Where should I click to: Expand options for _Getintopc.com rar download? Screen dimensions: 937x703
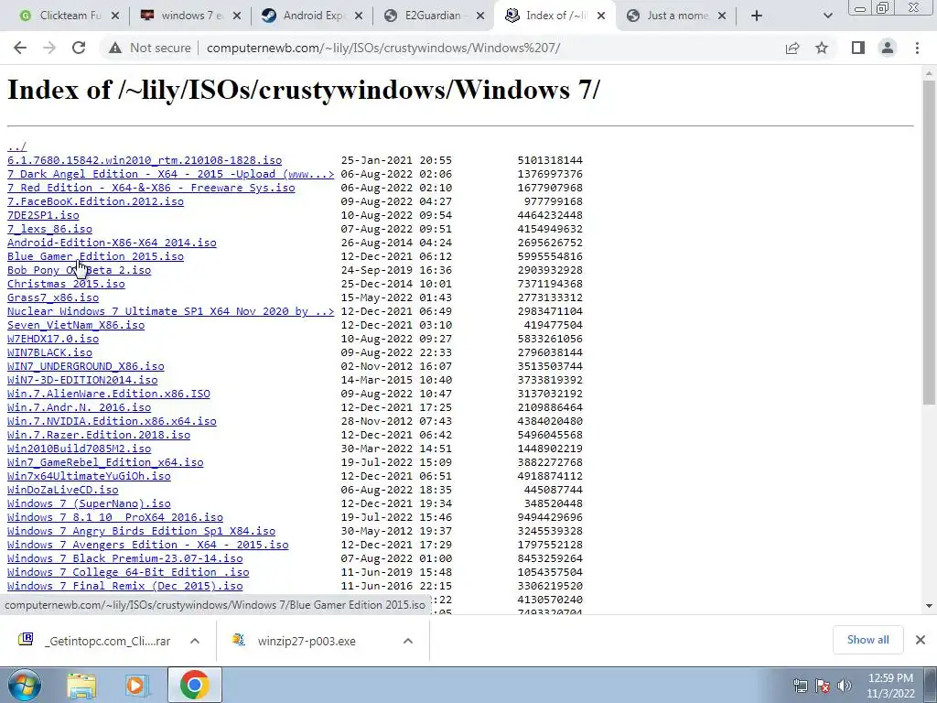195,641
